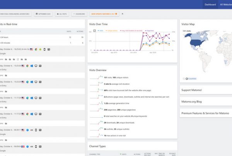Toggle the Visits series in chart legend
Viewport: 232px width, 156px height.
(x=101, y=30)
